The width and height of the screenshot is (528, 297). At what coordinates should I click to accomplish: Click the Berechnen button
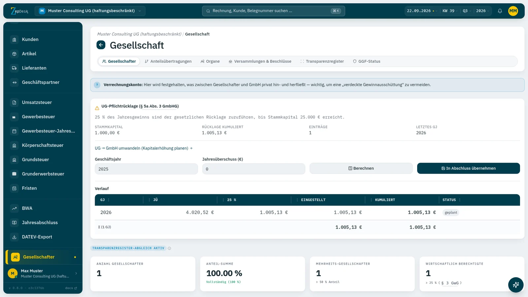(x=361, y=168)
